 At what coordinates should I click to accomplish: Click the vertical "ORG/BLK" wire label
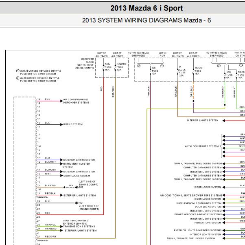[176, 91]
